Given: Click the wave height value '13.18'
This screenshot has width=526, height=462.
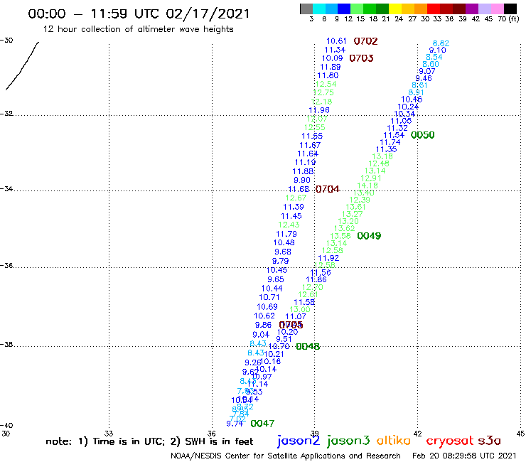Looking at the screenshot, I should click(x=382, y=156).
